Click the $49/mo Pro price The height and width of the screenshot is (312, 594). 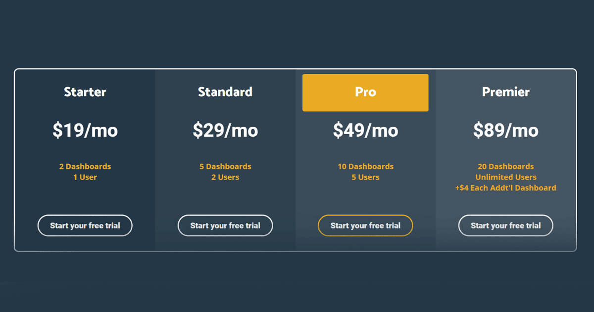point(365,130)
